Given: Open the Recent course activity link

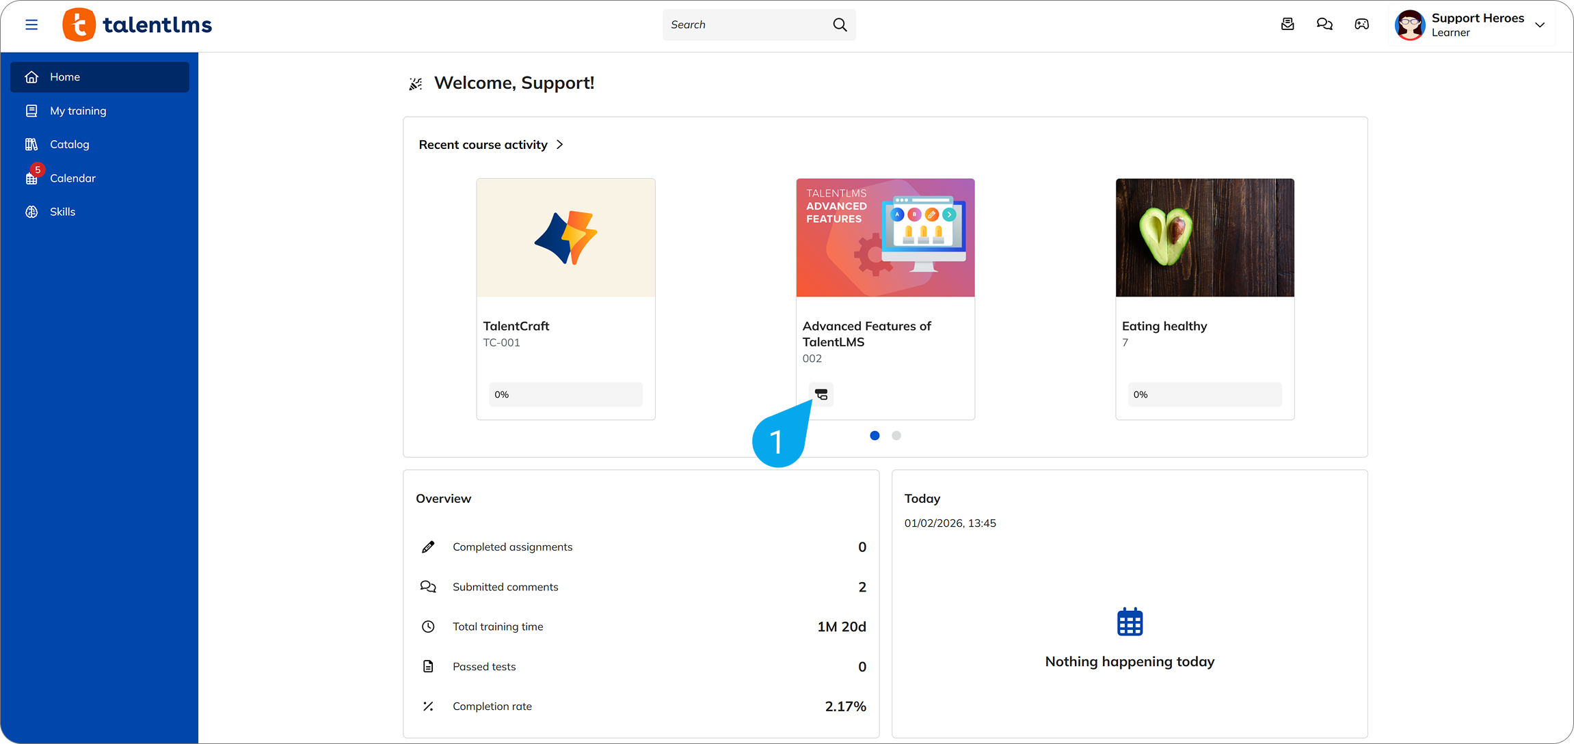Looking at the screenshot, I should 483,144.
